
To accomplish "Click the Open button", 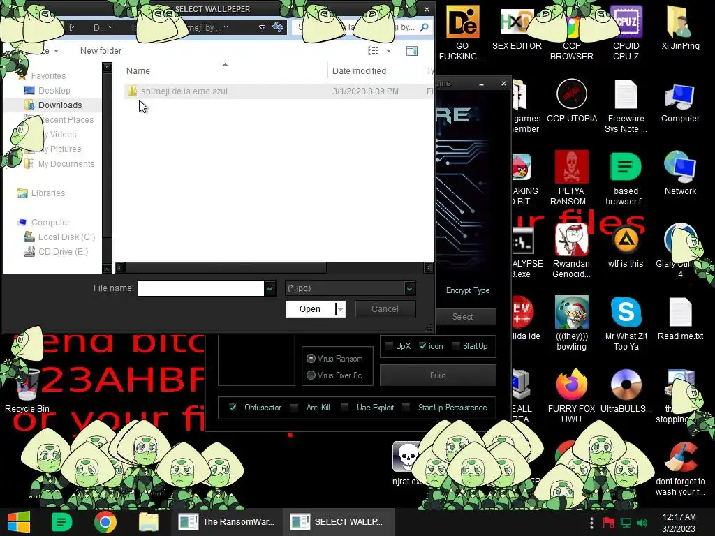I will (x=310, y=309).
